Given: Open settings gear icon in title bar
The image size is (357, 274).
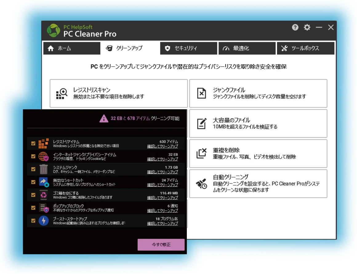Looking at the screenshot, I should click(x=307, y=27).
